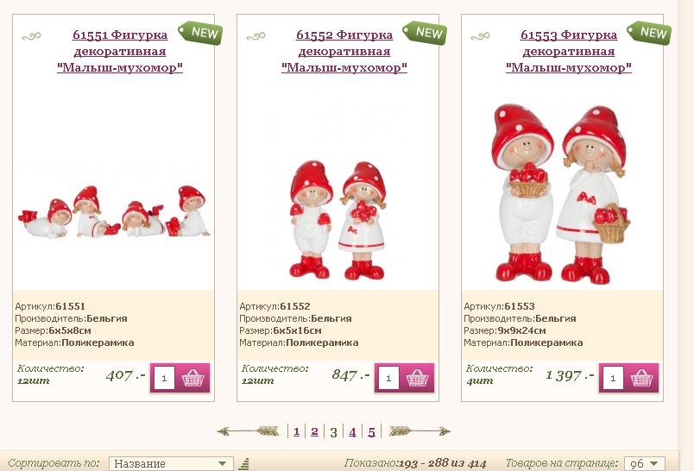
Task: Open the Название sort dropdown
Action: [171, 463]
